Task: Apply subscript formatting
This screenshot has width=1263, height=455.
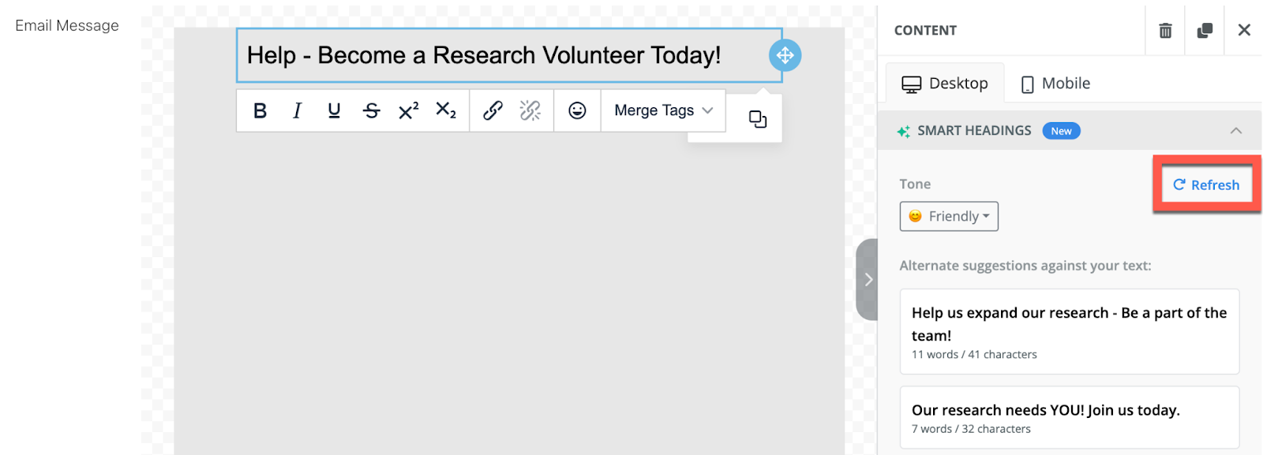Action: [x=446, y=111]
